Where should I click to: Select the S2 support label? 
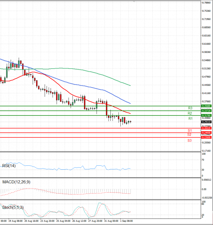(x=189, y=135)
